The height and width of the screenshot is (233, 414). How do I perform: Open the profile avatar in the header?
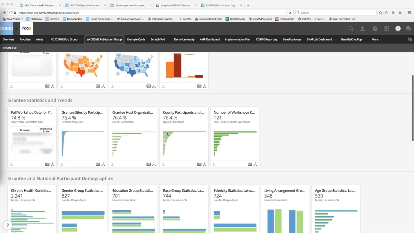398,28
